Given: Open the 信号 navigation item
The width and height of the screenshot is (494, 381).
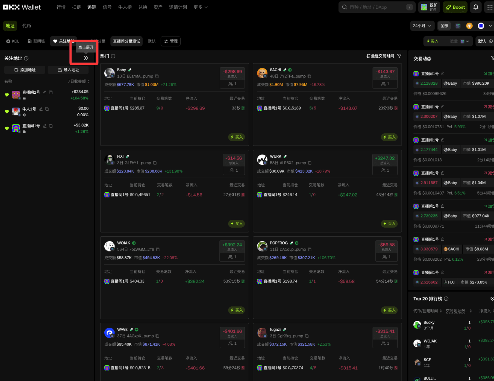Looking at the screenshot, I should pyautogui.click(x=107, y=7).
